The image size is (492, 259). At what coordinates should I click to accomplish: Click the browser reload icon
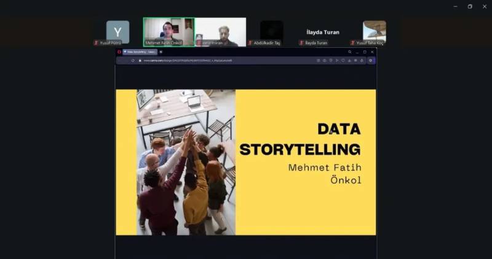click(133, 60)
